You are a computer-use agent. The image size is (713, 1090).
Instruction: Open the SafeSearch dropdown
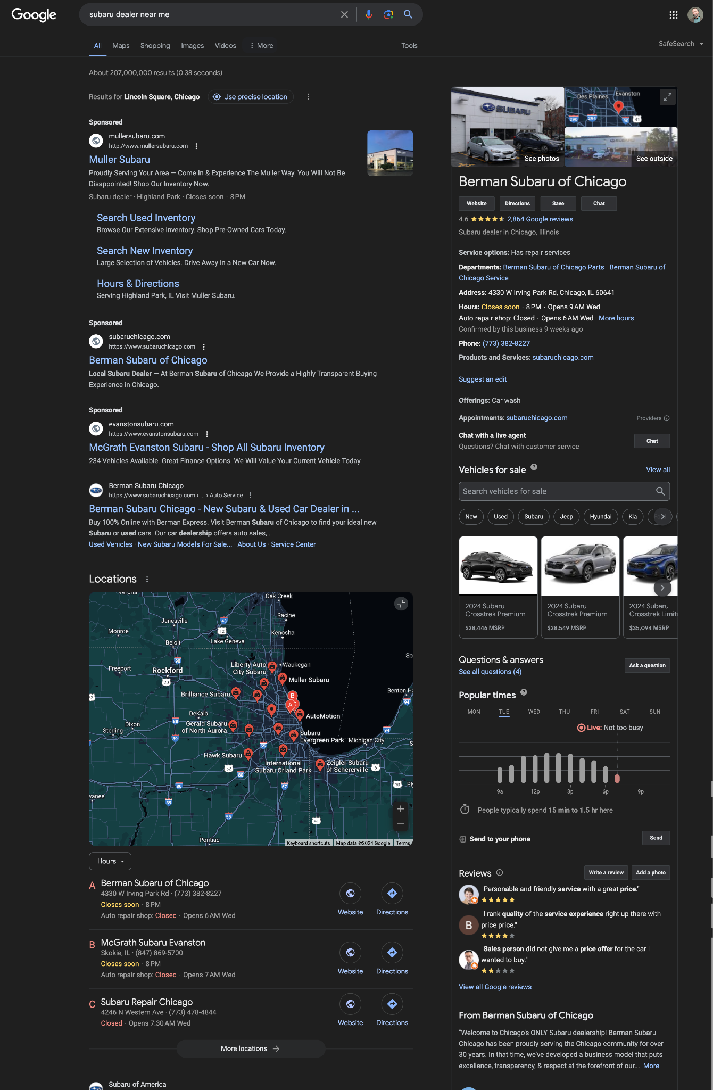681,44
